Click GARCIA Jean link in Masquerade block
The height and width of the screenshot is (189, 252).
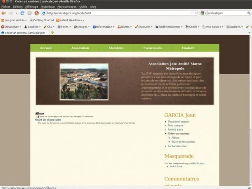(198, 163)
